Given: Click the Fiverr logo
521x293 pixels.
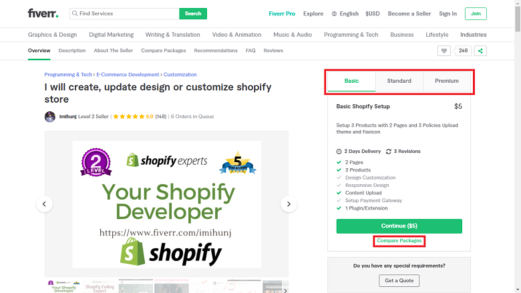Looking at the screenshot, I should click(43, 13).
